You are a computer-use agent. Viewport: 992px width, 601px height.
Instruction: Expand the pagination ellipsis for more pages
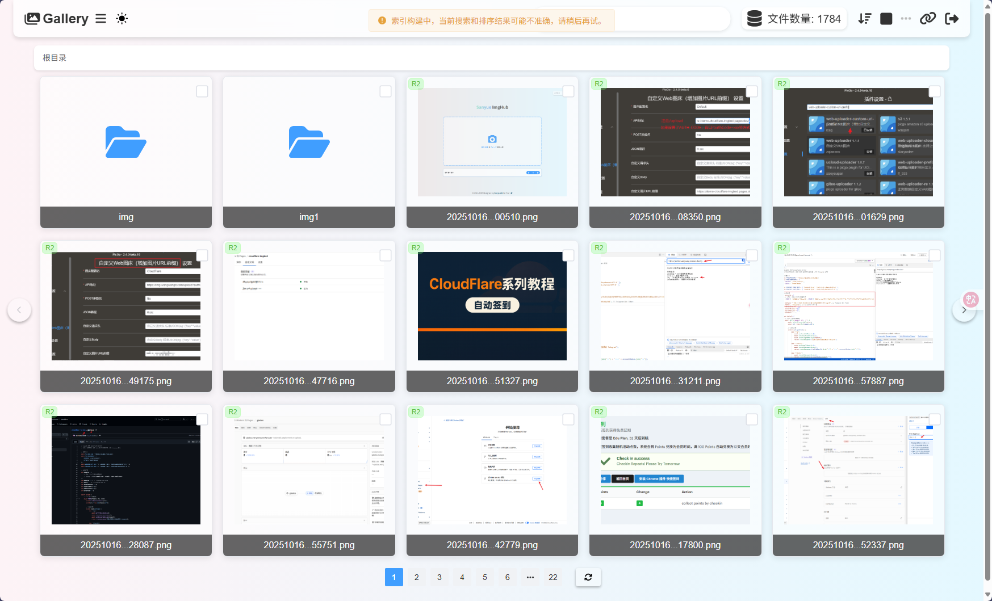point(530,577)
